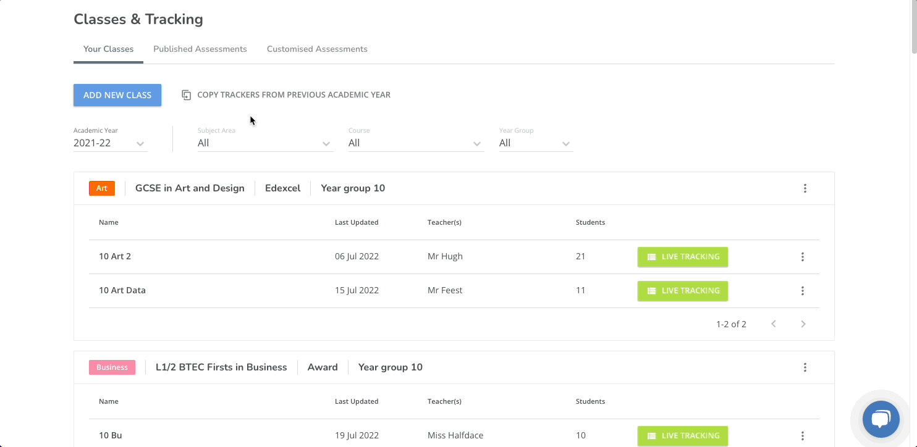Expand the Academic Year dropdown
Viewport: 917px width, 447px height.
pyautogui.click(x=110, y=143)
